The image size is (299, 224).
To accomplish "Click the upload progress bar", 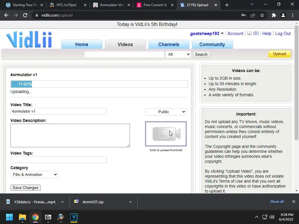I will click(99, 84).
